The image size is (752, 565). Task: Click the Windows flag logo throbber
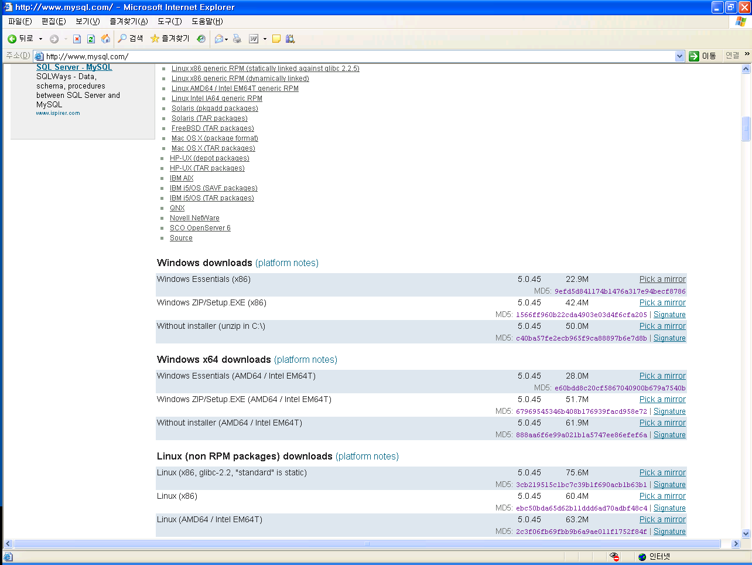click(x=741, y=21)
